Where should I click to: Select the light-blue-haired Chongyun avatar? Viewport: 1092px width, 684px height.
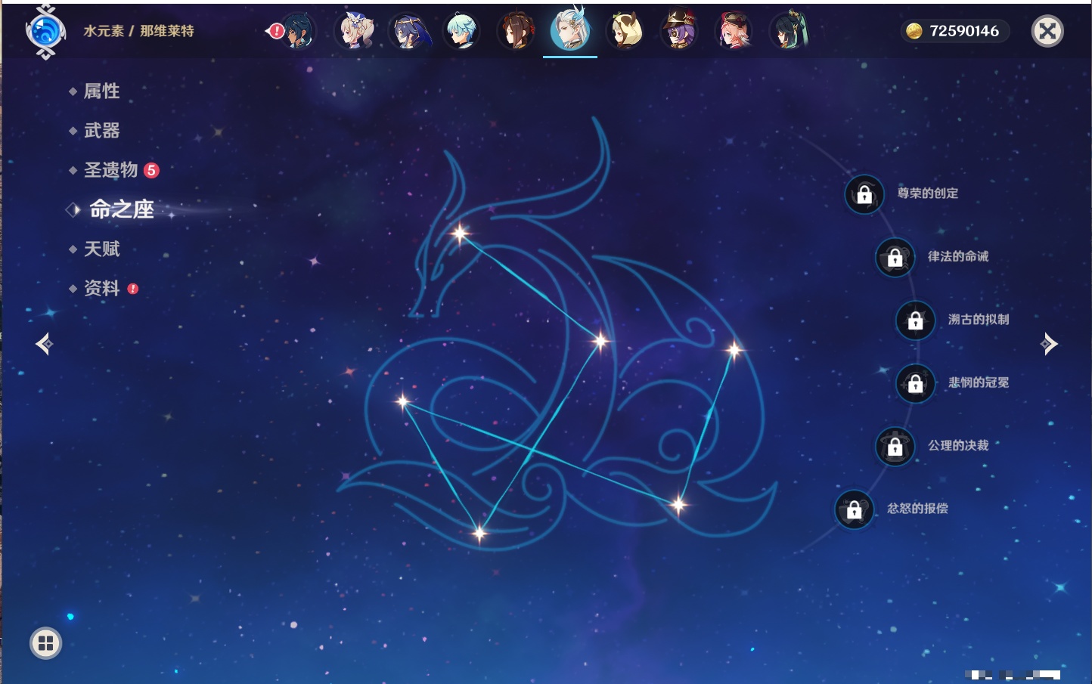[461, 31]
